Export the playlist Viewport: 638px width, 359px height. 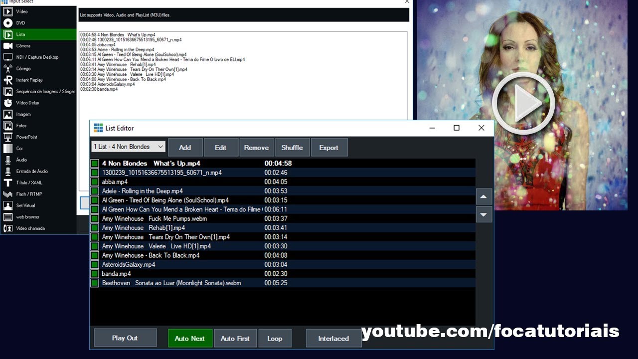[x=328, y=148]
